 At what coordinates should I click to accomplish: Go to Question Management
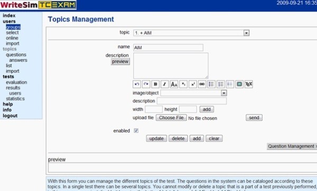[292, 146]
